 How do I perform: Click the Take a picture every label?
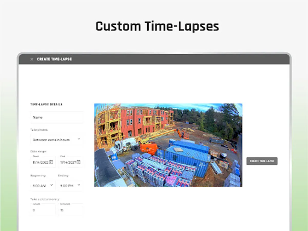[45, 199]
